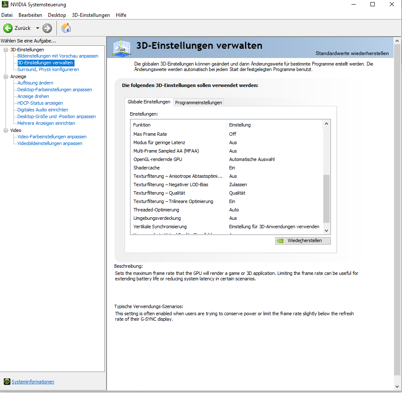Open the back history dropdown arrow
This screenshot has height=393, width=402.
[x=37, y=28]
